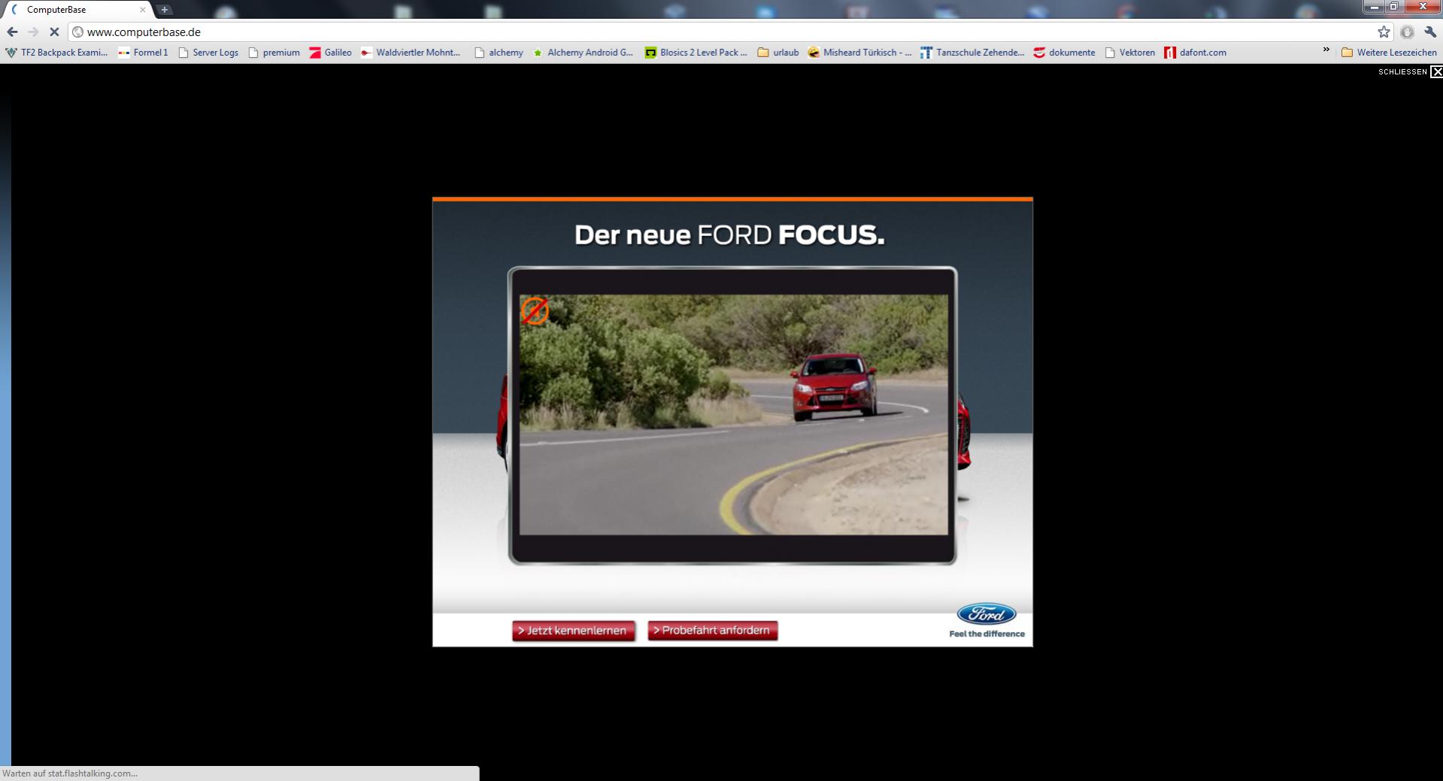Open Weitere Lesezeichen folder
The height and width of the screenshot is (781, 1443).
[1389, 53]
